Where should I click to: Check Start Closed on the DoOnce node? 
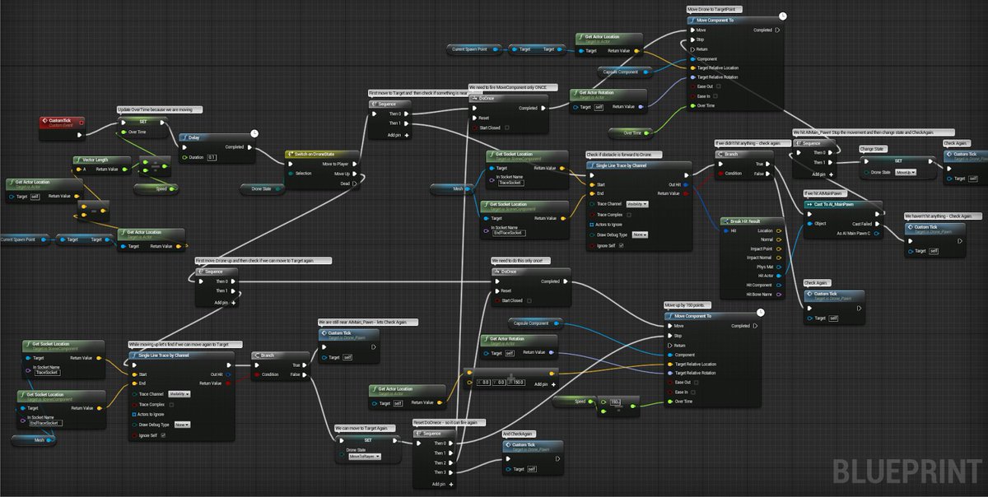point(507,128)
